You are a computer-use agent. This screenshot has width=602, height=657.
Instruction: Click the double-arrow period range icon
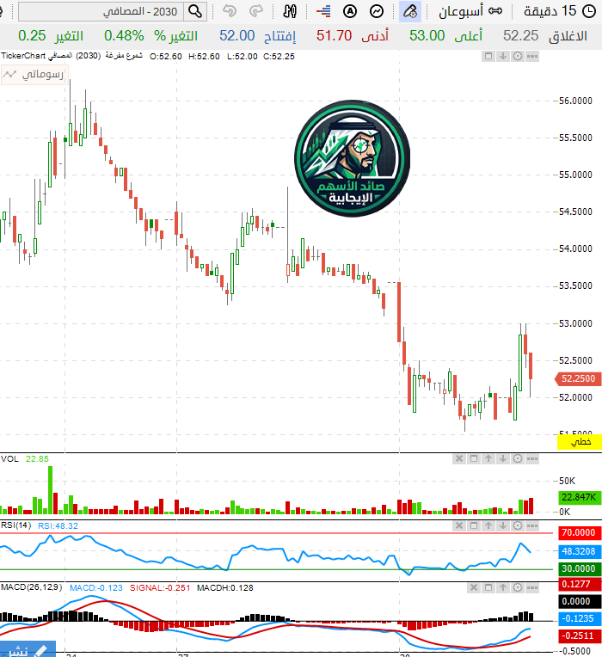tap(495, 11)
